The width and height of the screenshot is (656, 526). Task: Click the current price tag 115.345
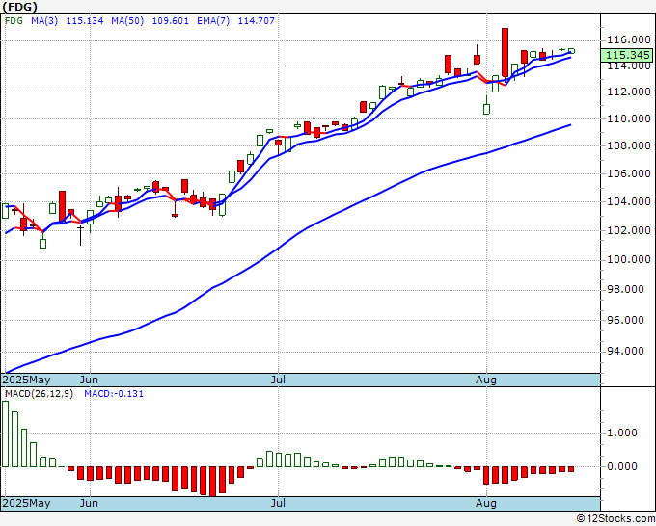coord(627,55)
